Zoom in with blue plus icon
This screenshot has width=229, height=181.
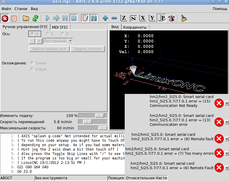click(105, 18)
